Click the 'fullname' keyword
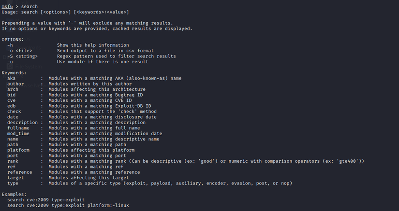Image resolution: width=399 pixels, height=211 pixels. point(18,128)
